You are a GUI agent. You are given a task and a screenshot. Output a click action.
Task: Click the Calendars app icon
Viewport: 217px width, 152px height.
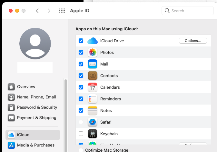click(x=93, y=87)
